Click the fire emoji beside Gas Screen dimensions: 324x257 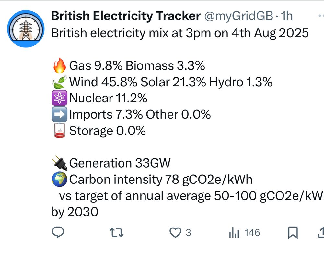pos(59,66)
